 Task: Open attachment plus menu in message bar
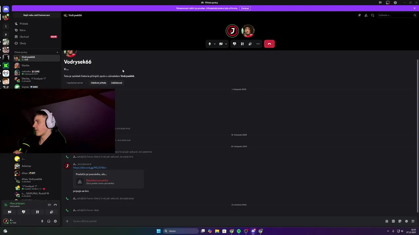(67, 221)
